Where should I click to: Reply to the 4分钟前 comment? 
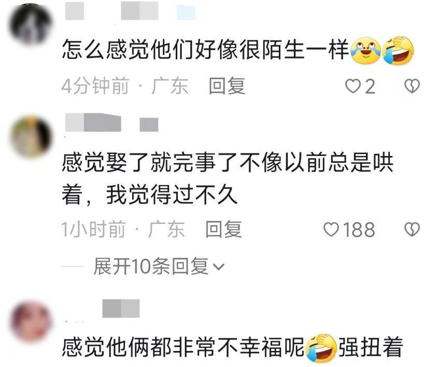click(227, 86)
